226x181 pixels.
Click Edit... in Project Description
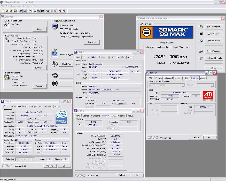39,29
